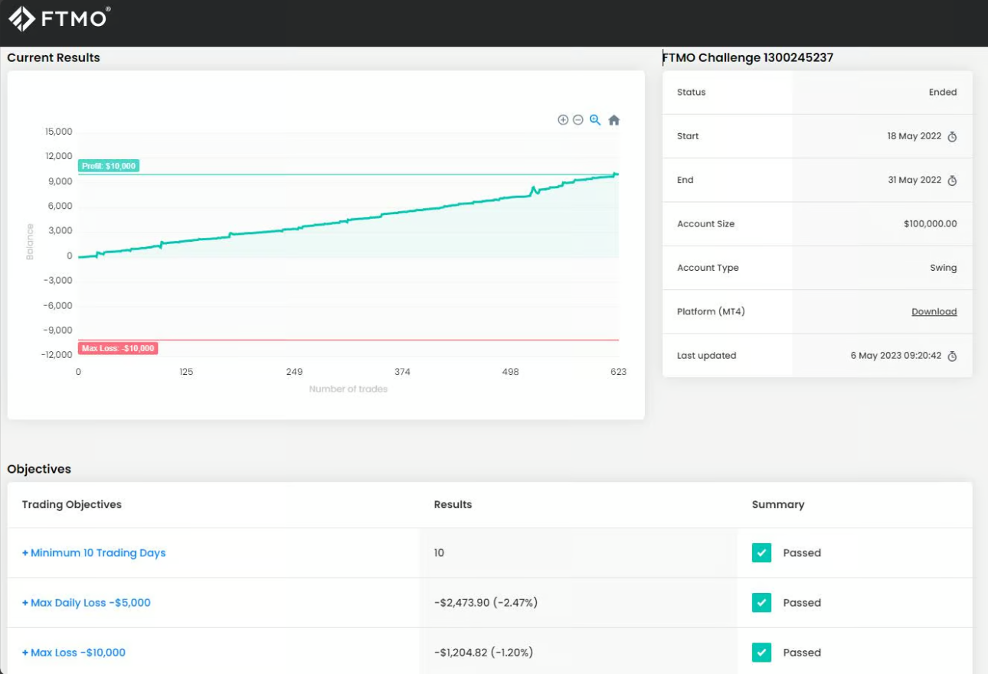The image size is (988, 674).
Task: Click the Current Results heading
Action: tap(54, 57)
